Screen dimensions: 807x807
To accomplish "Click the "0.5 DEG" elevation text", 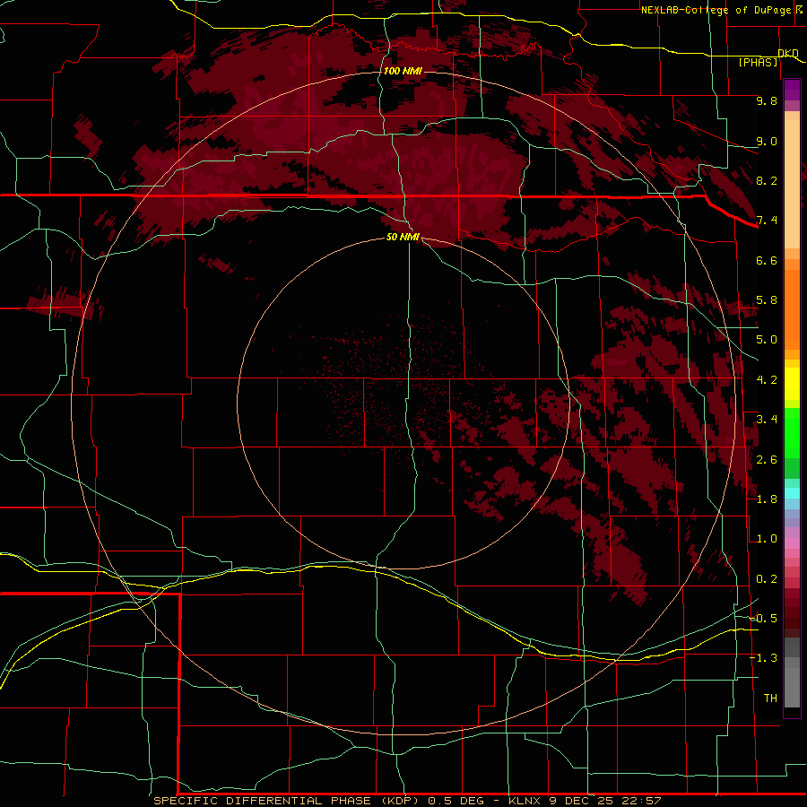I will coord(456,801).
